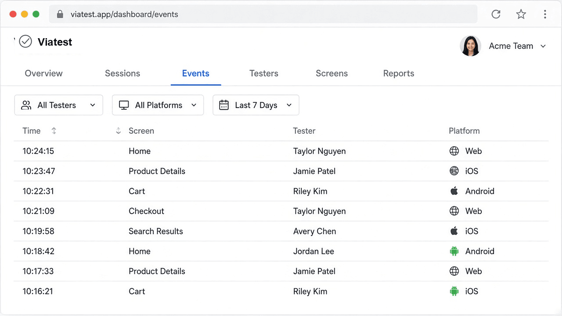Click Search Results screen cell
Screen dimensions: 562x316
click(156, 231)
